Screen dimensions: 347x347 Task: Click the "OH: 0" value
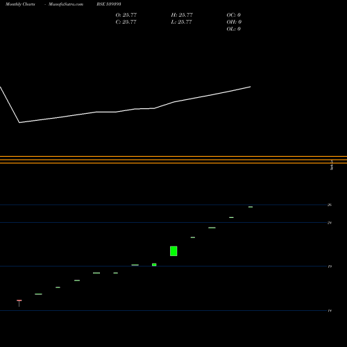coord(234,22)
